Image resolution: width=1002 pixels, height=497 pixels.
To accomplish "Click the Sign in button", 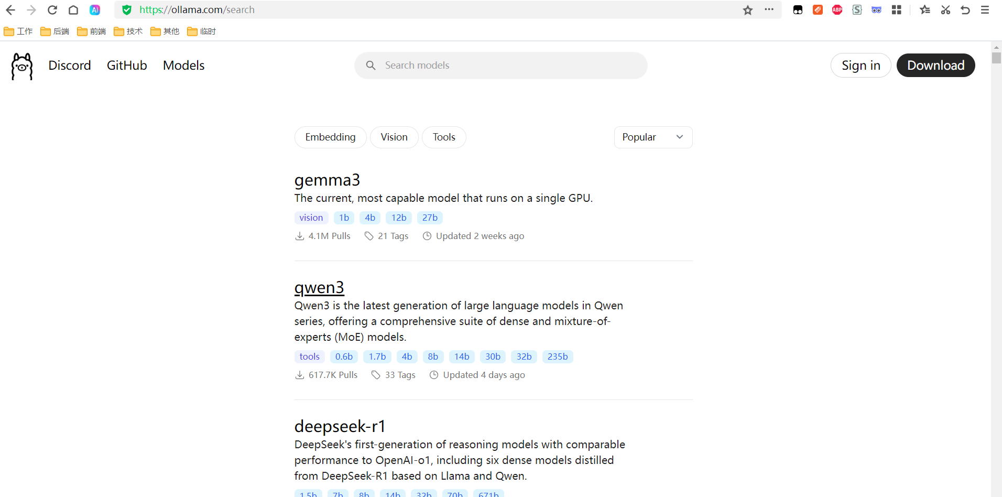I will pos(861,66).
